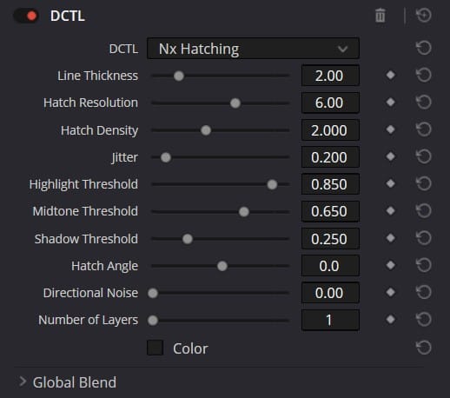Click the Hatch Resolution slider handle

click(235, 103)
